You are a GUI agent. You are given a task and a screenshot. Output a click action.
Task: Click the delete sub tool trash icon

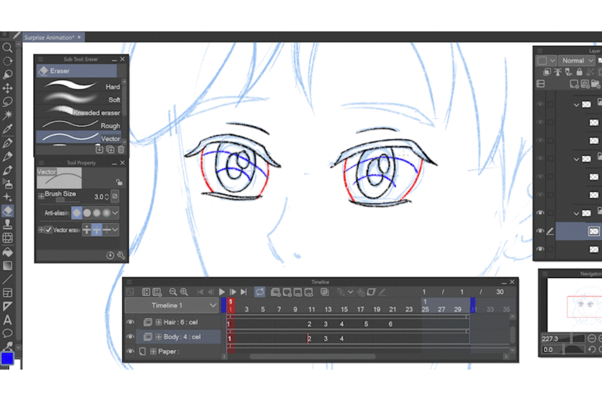121,149
